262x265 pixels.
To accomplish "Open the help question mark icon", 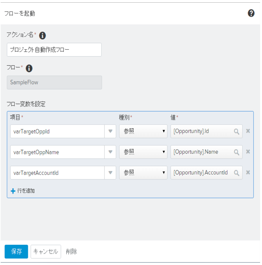I will pos(251,13).
